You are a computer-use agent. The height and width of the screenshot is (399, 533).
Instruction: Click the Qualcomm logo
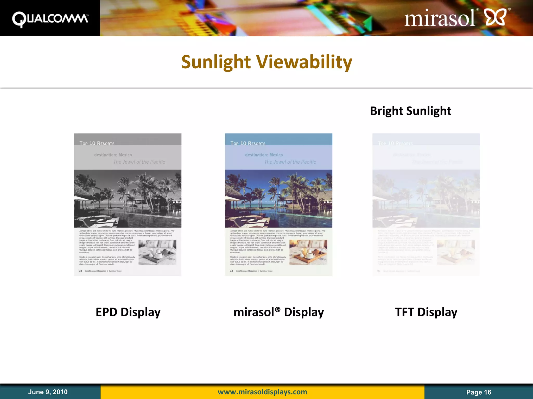point(50,19)
